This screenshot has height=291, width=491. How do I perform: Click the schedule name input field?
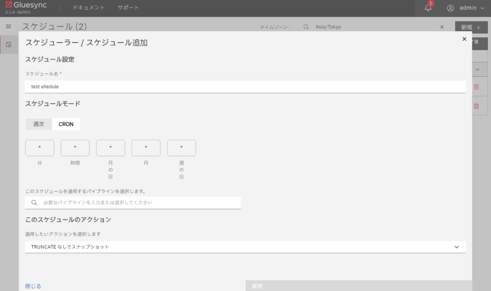[245, 87]
